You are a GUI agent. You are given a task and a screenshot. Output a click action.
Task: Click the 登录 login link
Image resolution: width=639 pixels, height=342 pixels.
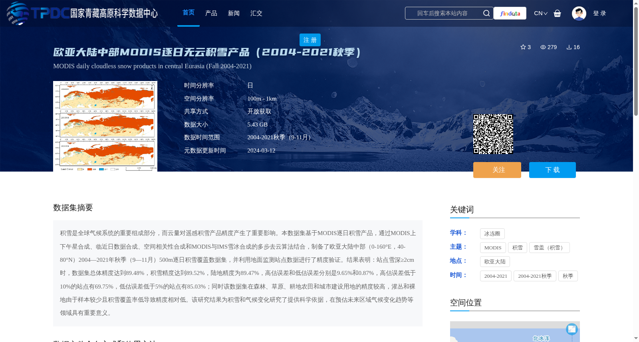coord(599,13)
